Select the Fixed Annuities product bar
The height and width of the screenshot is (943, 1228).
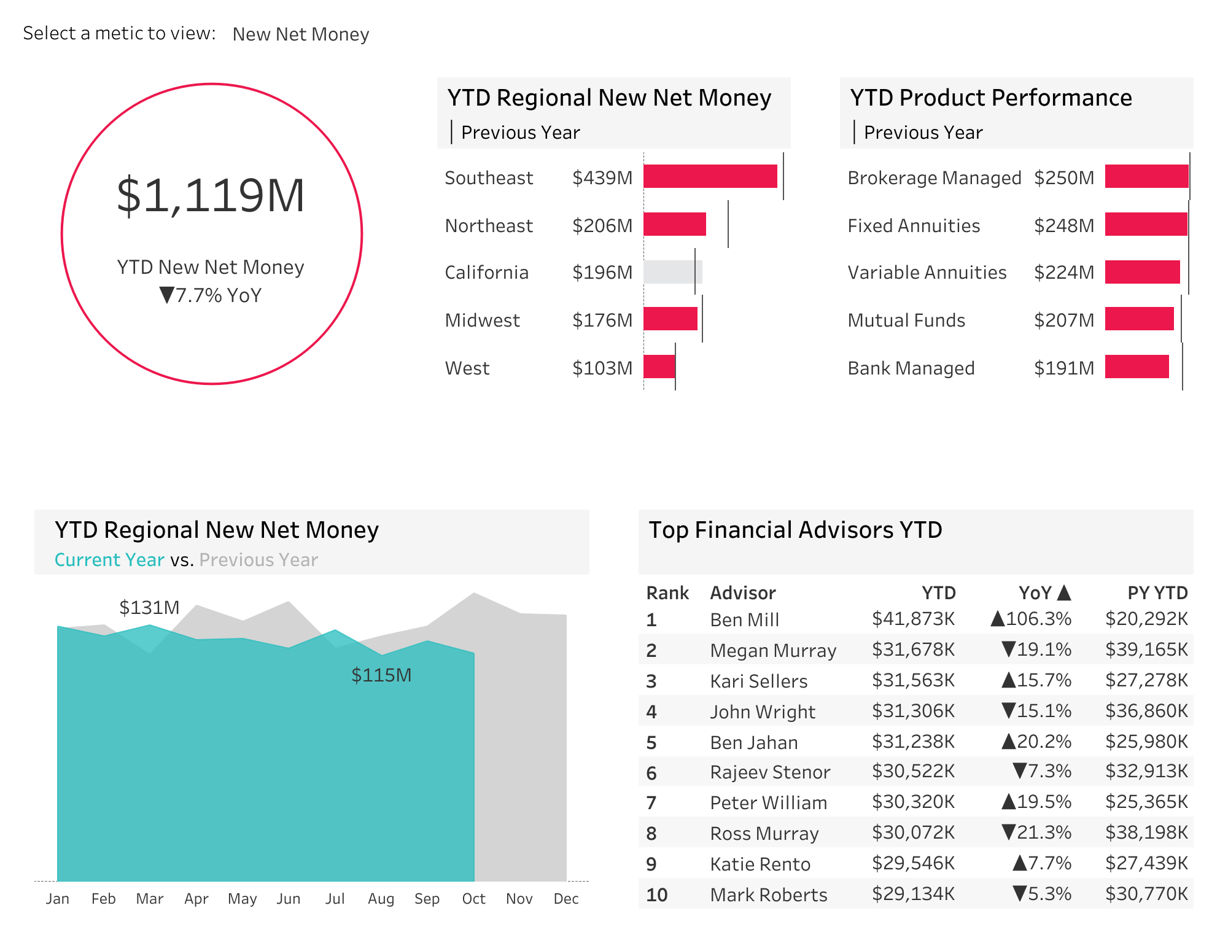pyautogui.click(x=1146, y=224)
